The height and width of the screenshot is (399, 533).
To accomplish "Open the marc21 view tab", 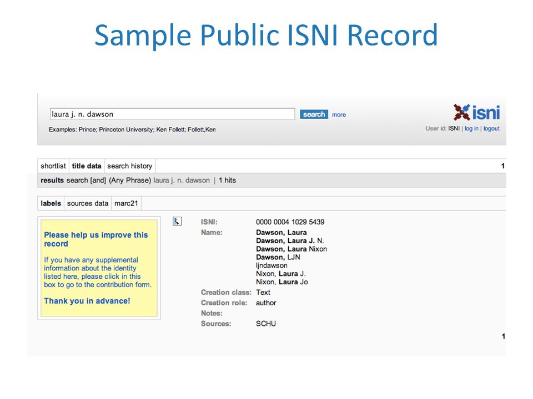I will click(x=126, y=203).
